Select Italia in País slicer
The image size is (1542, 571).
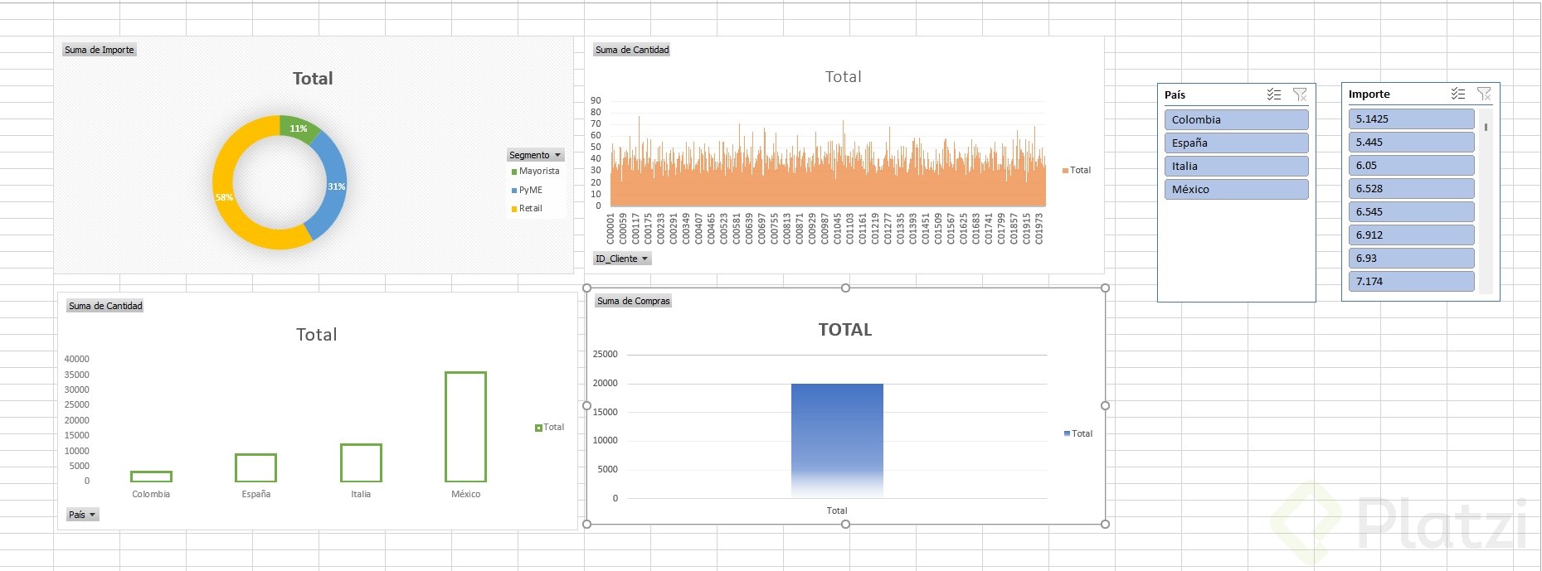(x=1236, y=166)
